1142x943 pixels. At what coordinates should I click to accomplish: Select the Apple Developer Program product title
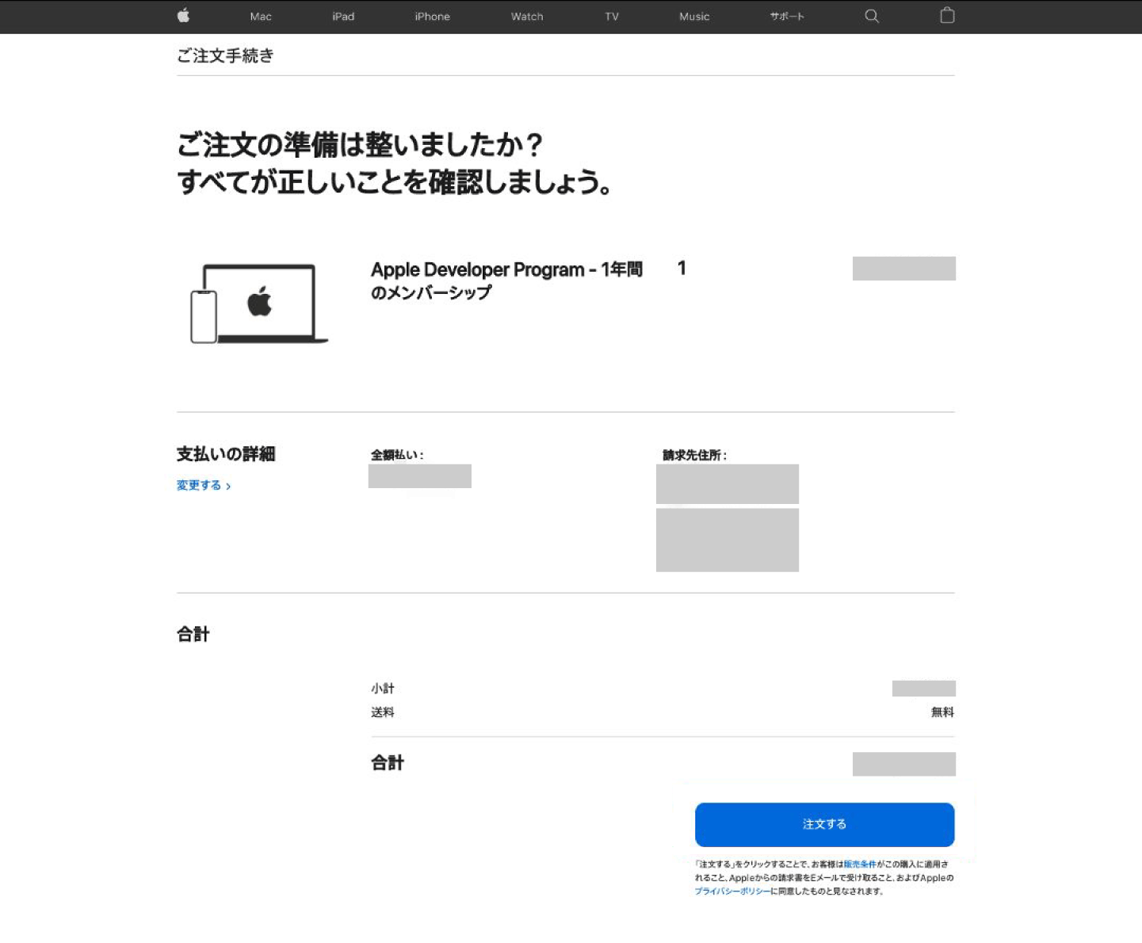[506, 281]
